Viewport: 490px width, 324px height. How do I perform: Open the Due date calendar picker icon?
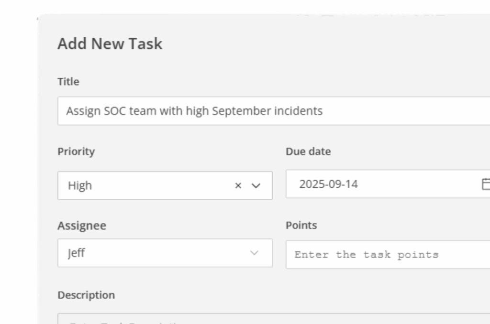[485, 184]
